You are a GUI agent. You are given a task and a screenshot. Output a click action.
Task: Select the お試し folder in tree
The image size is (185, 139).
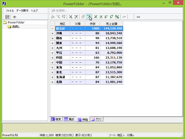(x=14, y=27)
